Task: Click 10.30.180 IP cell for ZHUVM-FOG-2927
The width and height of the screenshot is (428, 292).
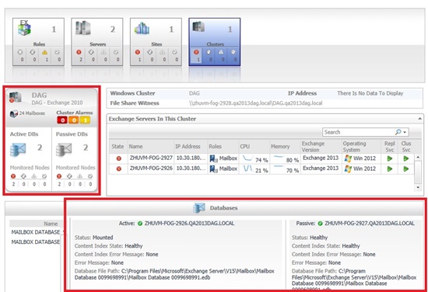Action: 191,158
